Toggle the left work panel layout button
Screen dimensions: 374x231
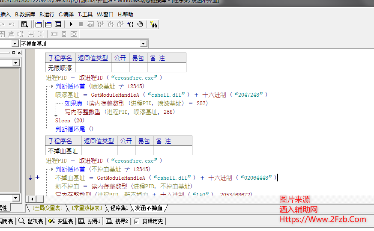pos(39,24)
